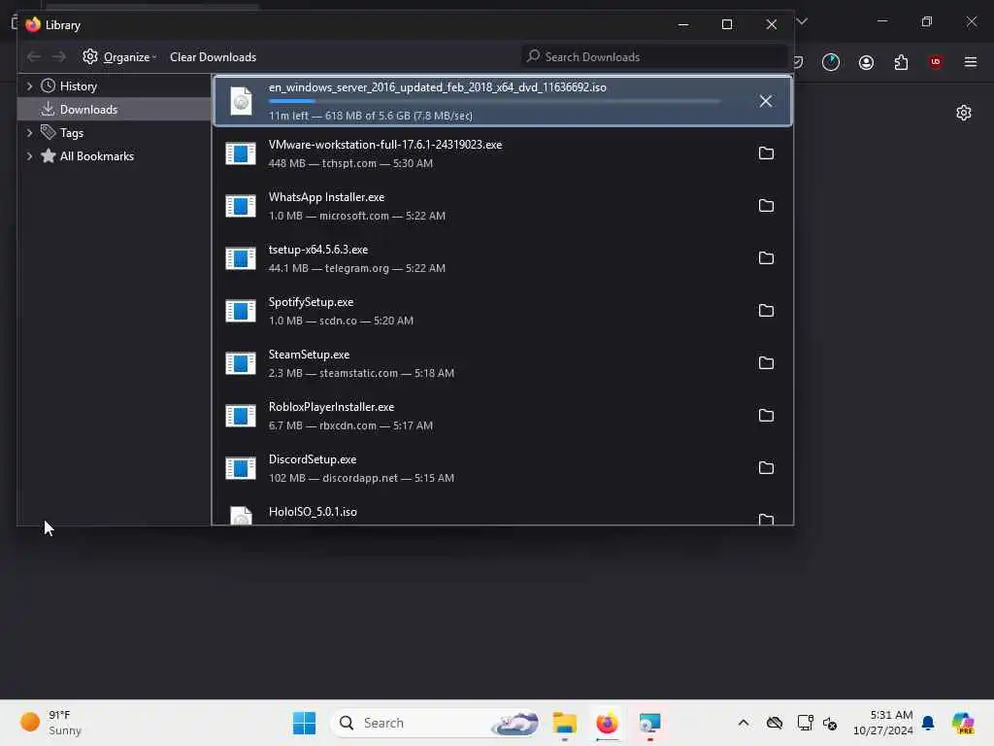Open the weather widget showing 91°F Sunny
994x746 pixels.
coord(52,723)
